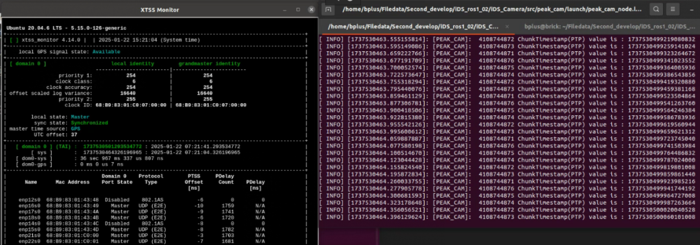Click the Mac Address column header
Image resolution: width=700 pixels, height=245 pixels.
tap(73, 182)
